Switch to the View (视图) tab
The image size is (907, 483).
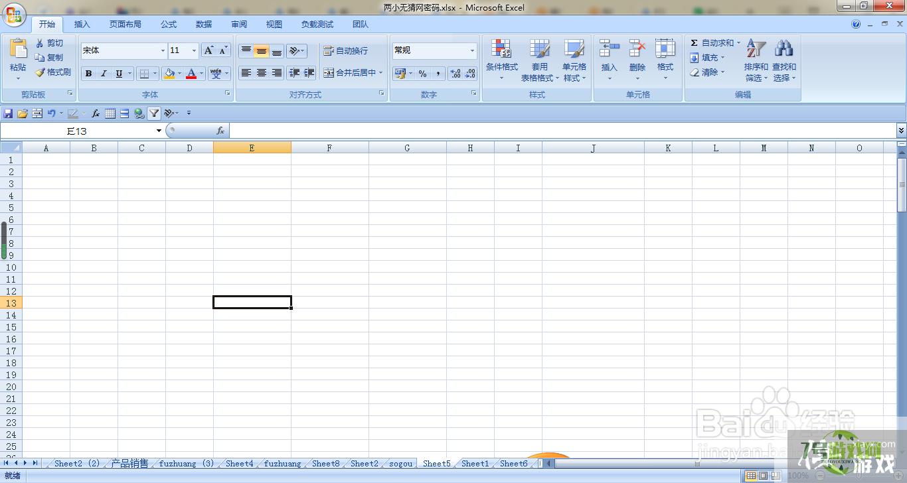click(x=274, y=24)
